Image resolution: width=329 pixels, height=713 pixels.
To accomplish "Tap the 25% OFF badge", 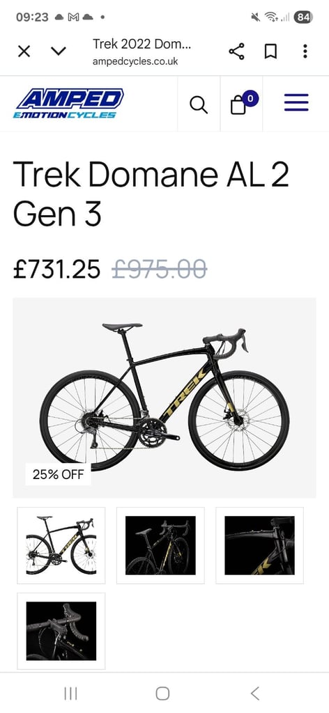I will pyautogui.click(x=59, y=475).
